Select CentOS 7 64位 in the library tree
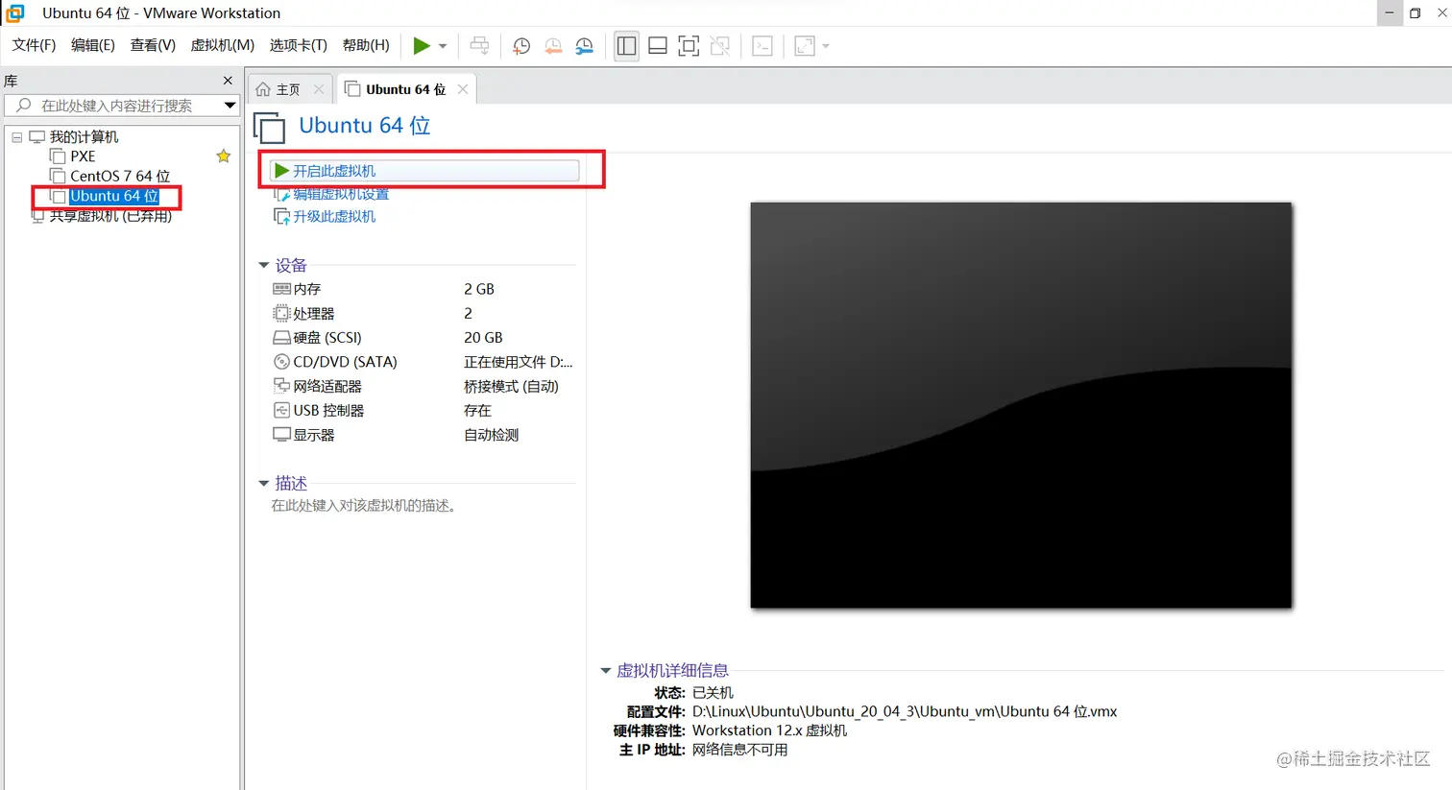Viewport: 1452px width, 790px height. 118,176
